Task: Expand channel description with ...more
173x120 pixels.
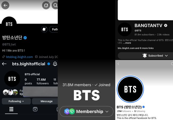Action: 127,43
